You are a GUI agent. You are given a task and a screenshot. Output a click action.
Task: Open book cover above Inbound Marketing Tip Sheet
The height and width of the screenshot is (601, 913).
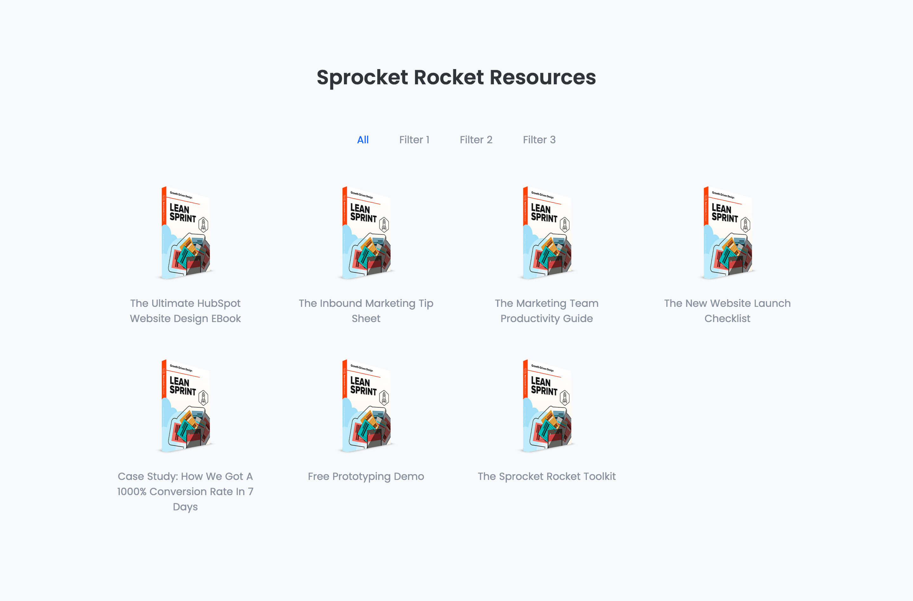click(x=366, y=232)
